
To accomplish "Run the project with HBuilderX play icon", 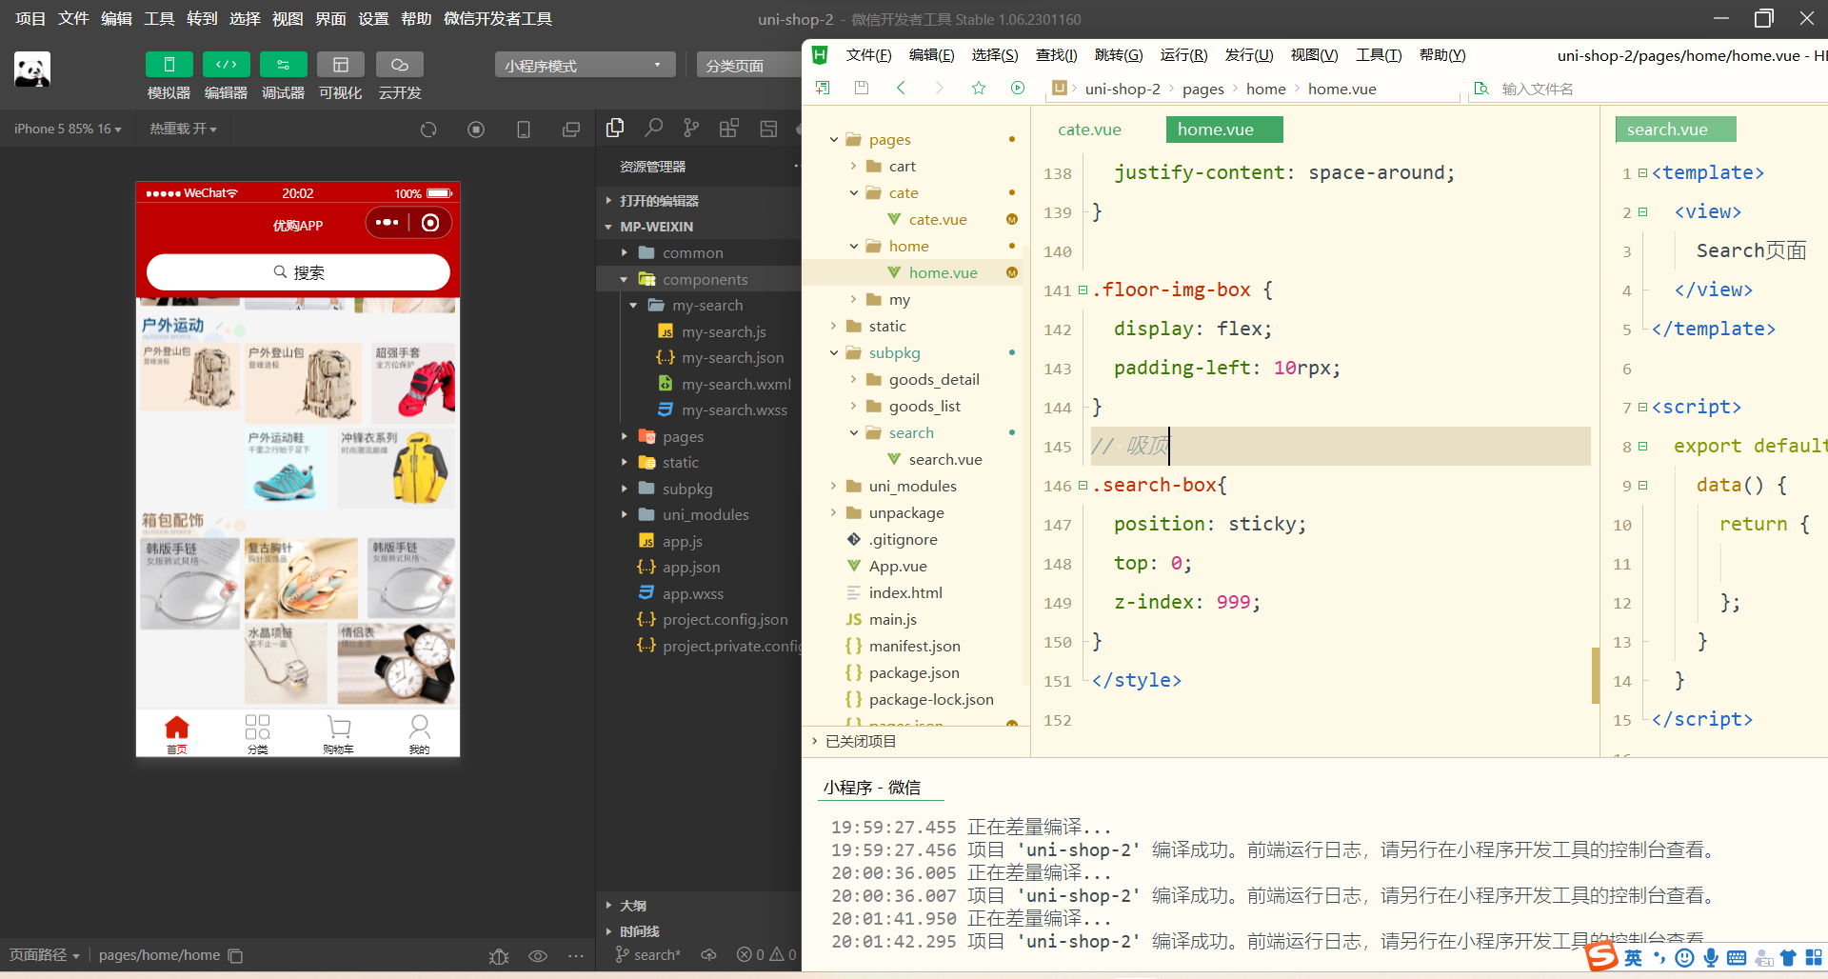I will 1017,88.
